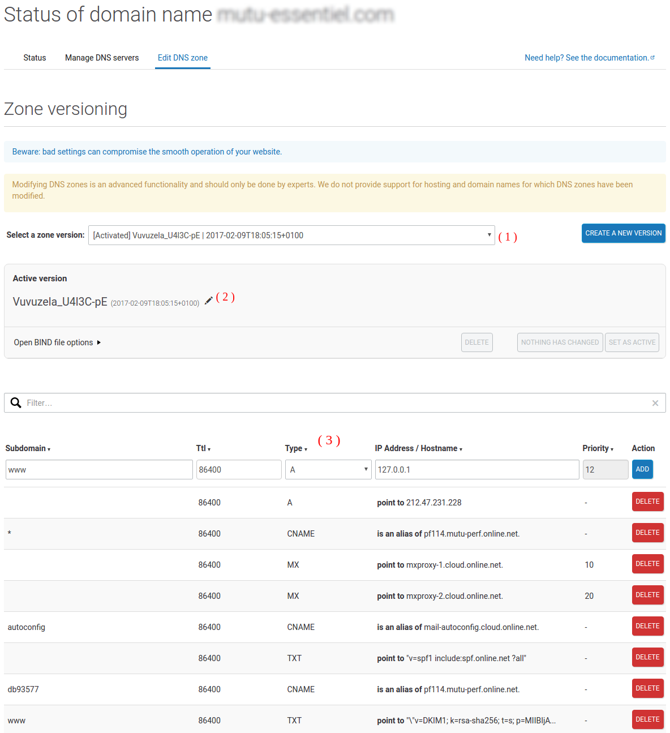Click the pencil icon to rename the version
This screenshot has width=670, height=733.
[x=209, y=301]
